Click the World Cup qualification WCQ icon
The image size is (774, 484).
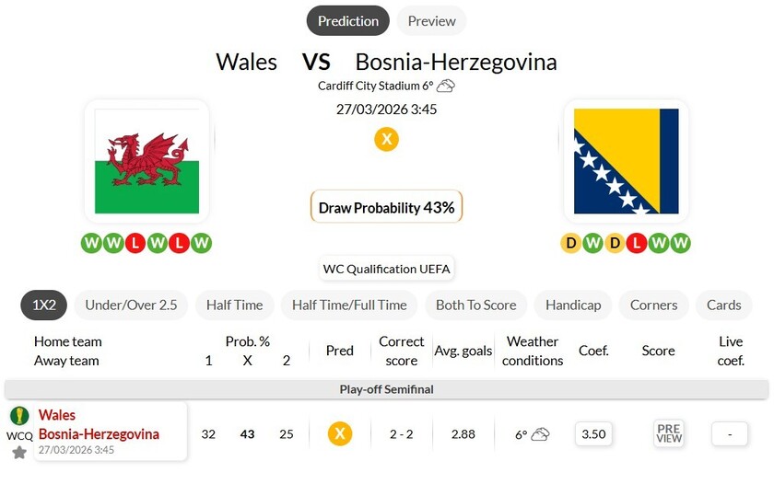pyautogui.click(x=18, y=417)
